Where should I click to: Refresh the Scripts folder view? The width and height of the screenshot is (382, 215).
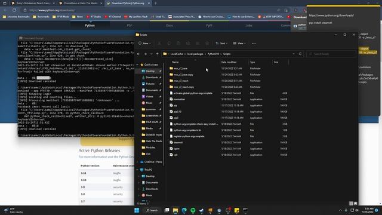coord(300,54)
